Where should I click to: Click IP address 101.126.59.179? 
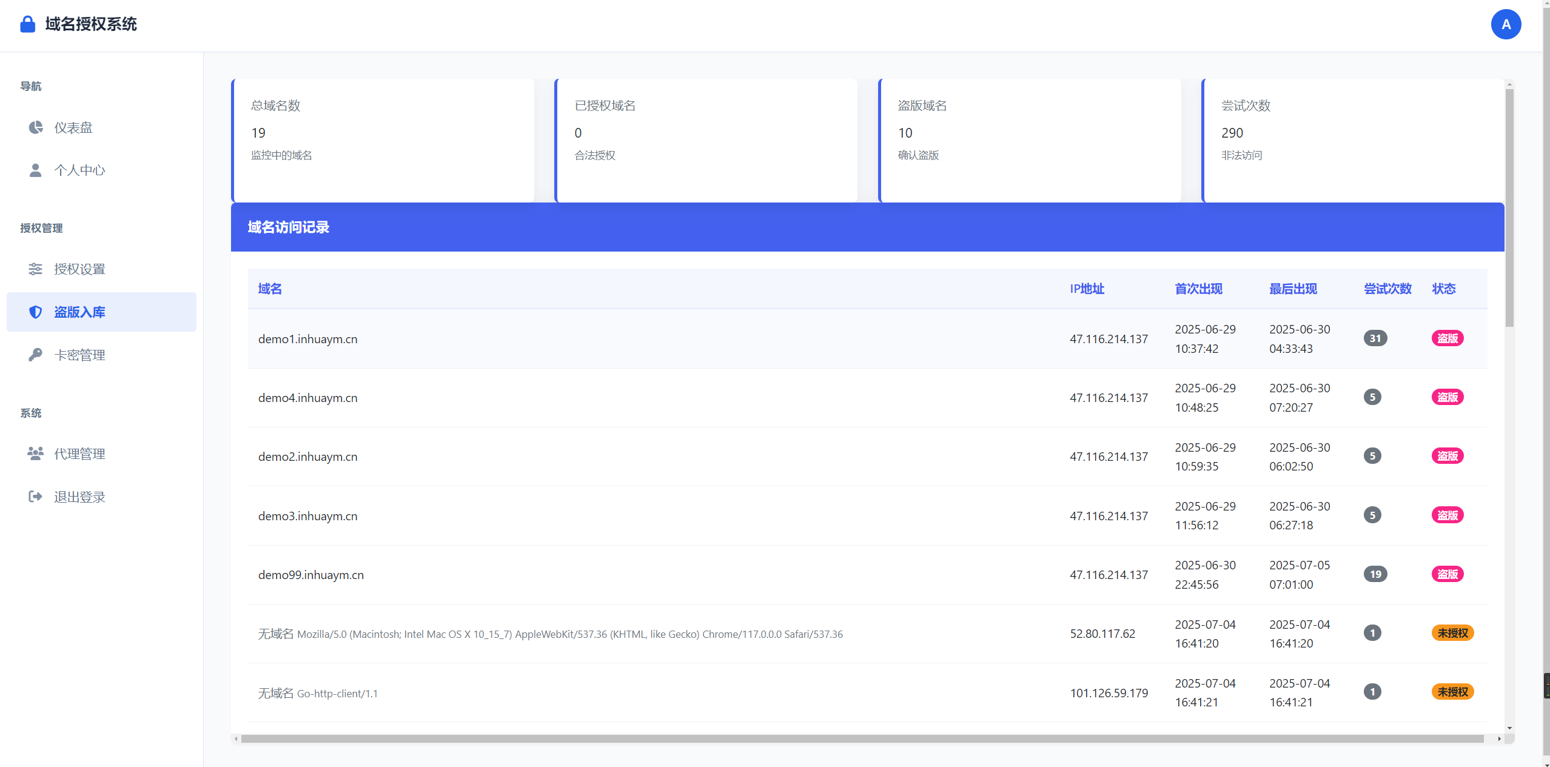(1109, 693)
